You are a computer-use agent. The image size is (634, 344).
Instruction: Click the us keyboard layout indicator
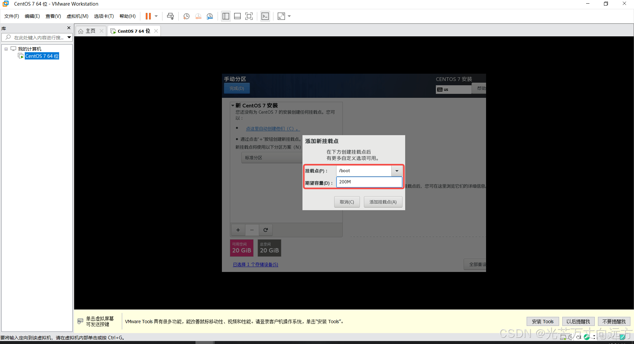[x=453, y=90]
